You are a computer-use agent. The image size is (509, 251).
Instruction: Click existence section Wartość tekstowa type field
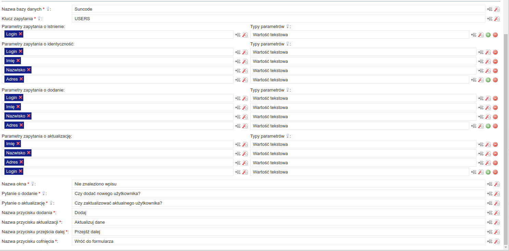click(360, 34)
